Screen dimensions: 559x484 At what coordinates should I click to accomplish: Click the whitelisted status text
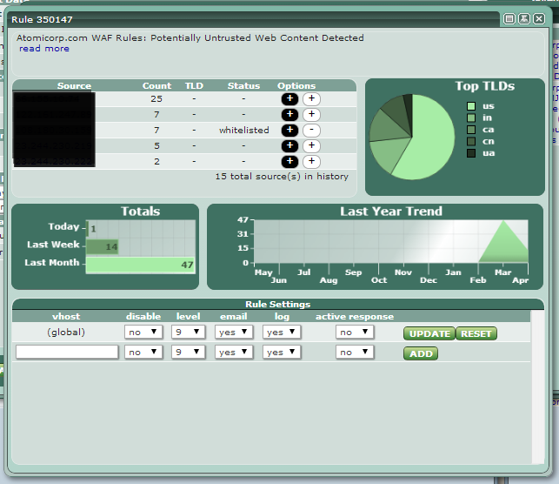(243, 131)
